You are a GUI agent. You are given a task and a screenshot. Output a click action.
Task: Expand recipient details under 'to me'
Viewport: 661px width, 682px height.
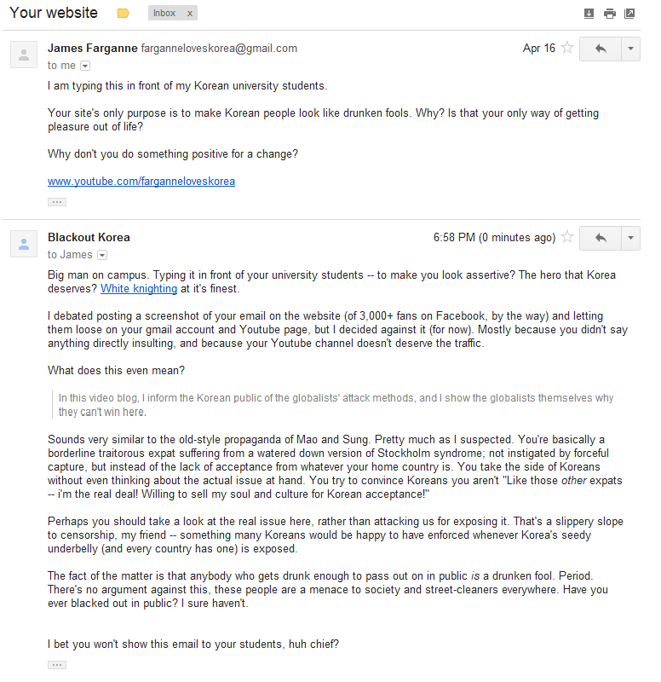tap(84, 65)
